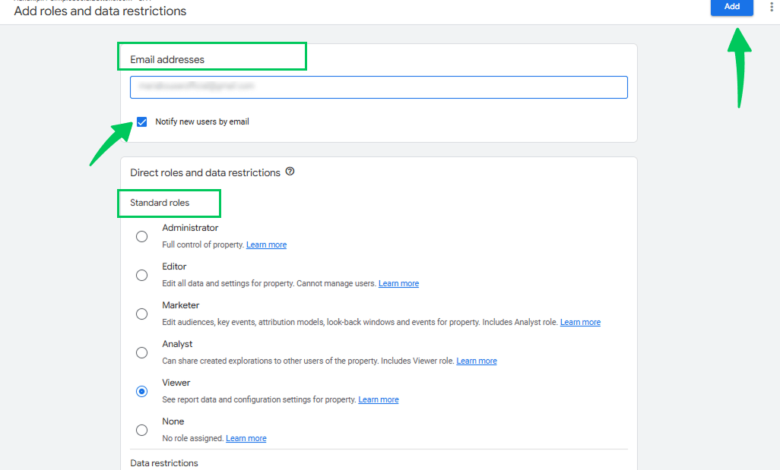The height and width of the screenshot is (470, 780).
Task: Select the Administrator role radio button
Action: pyautogui.click(x=141, y=236)
